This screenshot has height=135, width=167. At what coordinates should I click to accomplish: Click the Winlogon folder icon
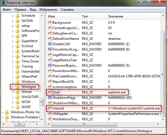(x=18, y=87)
